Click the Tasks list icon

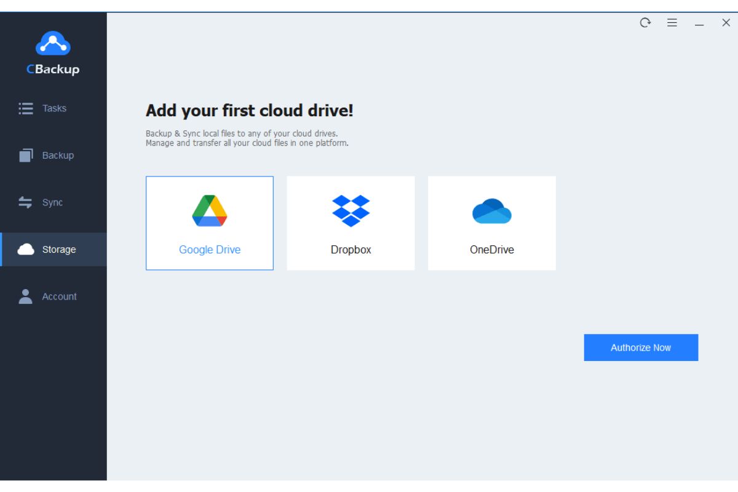[26, 108]
